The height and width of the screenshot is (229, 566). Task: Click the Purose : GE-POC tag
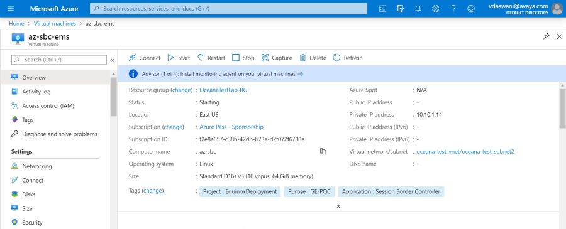309,191
